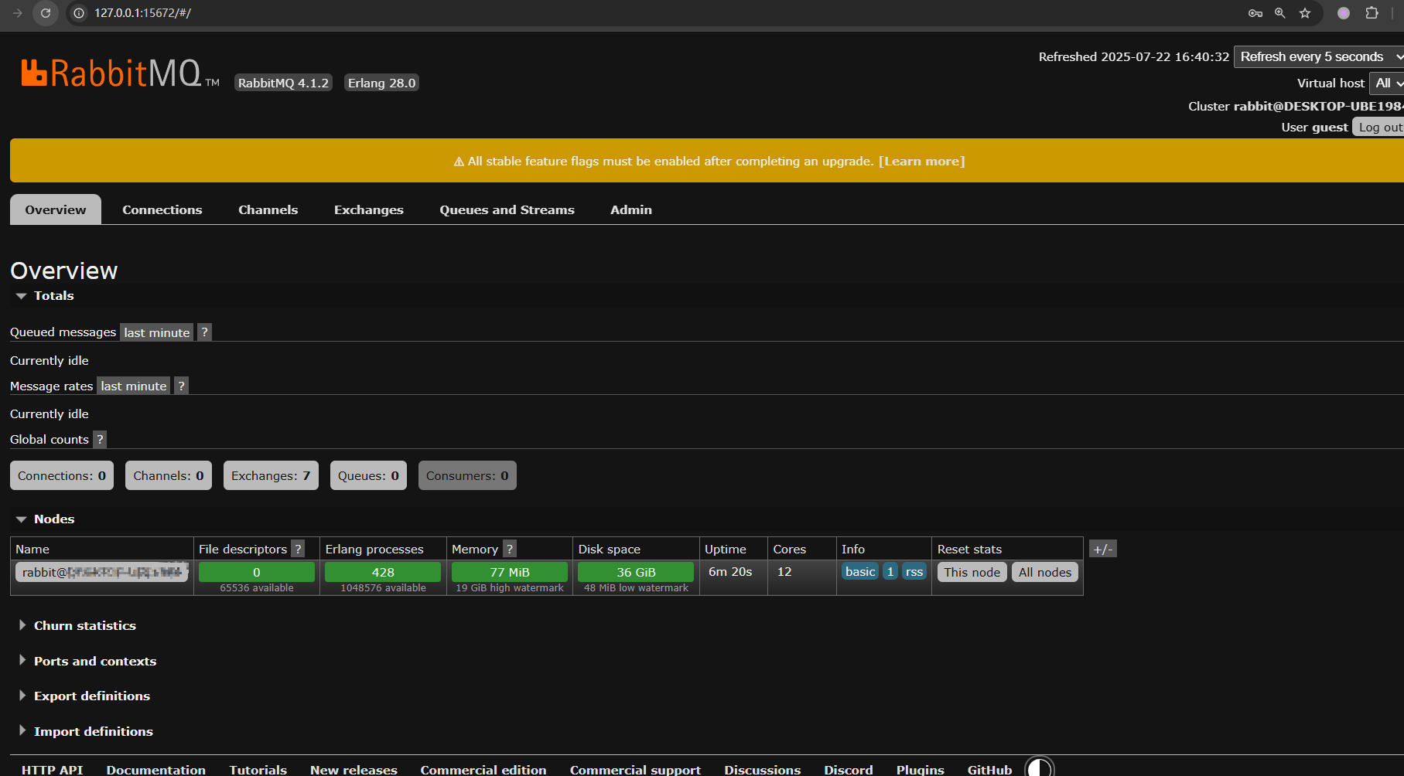The image size is (1404, 776).
Task: Click the File descriptors green bar showing 0
Action: 257,572
